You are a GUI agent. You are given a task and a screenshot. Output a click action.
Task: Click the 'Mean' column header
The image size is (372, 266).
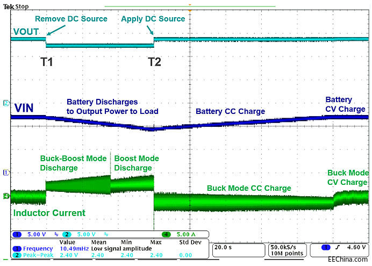click(x=99, y=242)
